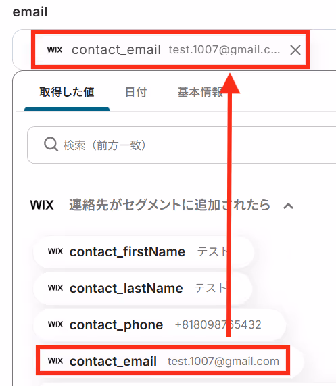Open the 基本情報 tab
The image size is (336, 386).
(201, 92)
